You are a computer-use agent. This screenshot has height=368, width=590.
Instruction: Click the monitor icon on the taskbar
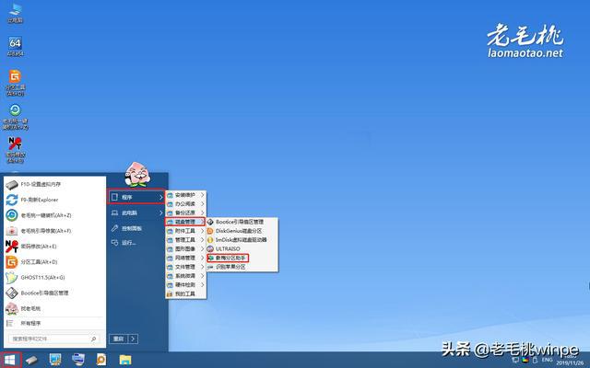(55, 360)
